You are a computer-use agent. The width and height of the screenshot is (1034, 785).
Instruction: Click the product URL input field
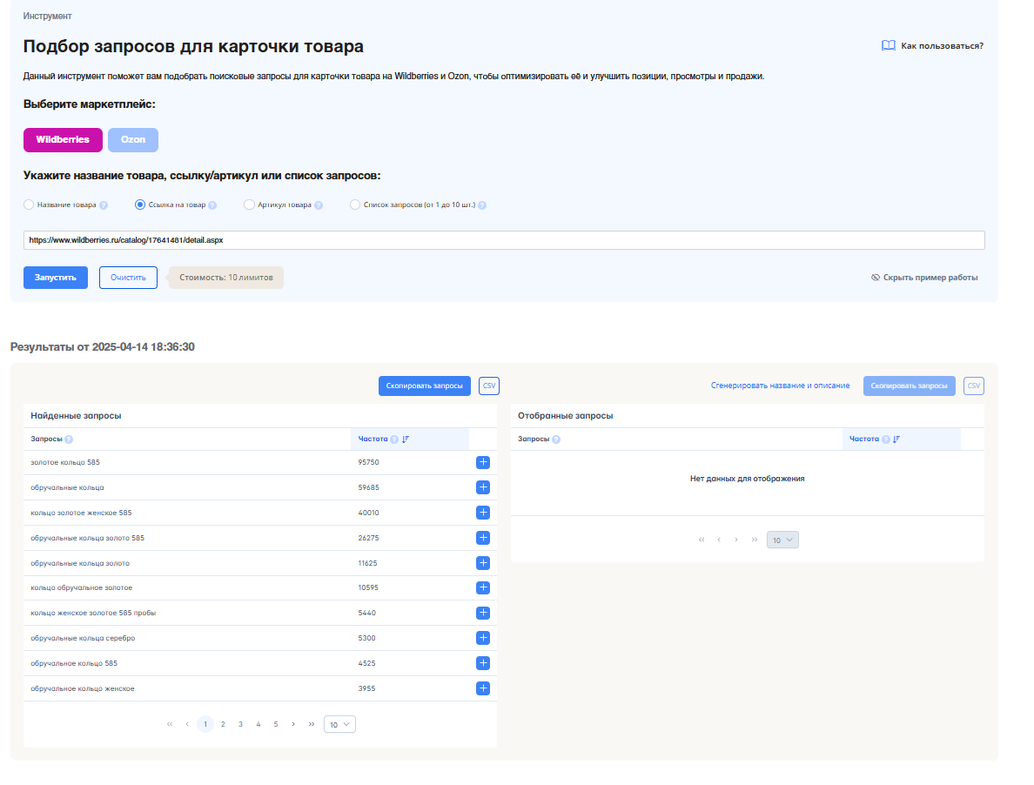(x=504, y=240)
